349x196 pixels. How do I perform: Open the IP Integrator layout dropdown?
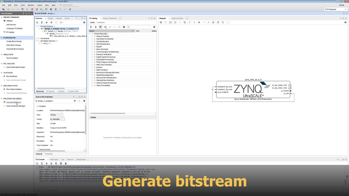point(336,9)
